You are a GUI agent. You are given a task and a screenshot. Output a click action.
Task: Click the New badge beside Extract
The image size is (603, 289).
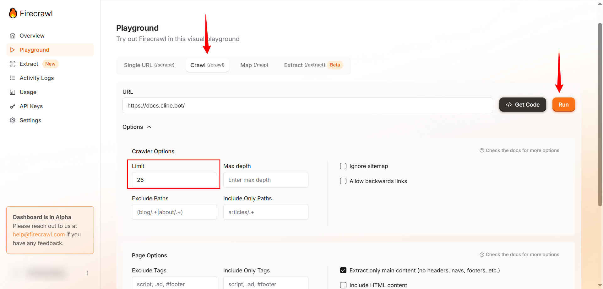click(x=50, y=64)
